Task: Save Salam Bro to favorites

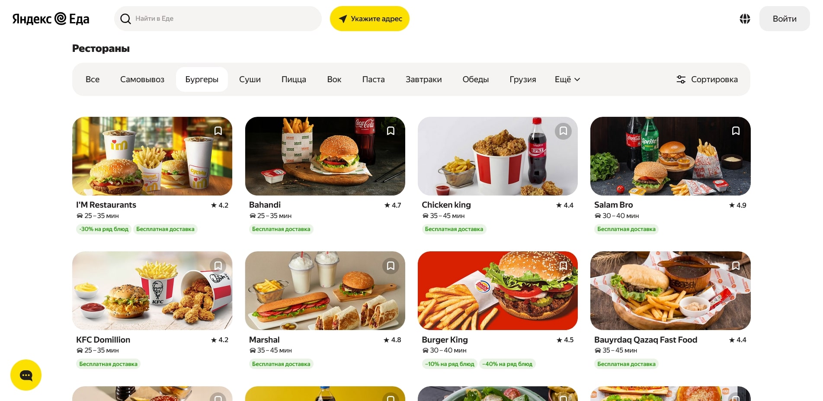Action: [x=736, y=131]
